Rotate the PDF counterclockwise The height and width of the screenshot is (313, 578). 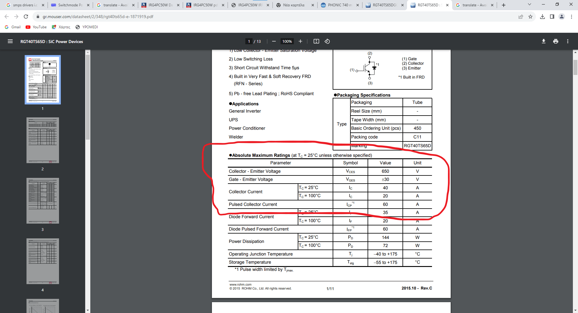click(327, 41)
